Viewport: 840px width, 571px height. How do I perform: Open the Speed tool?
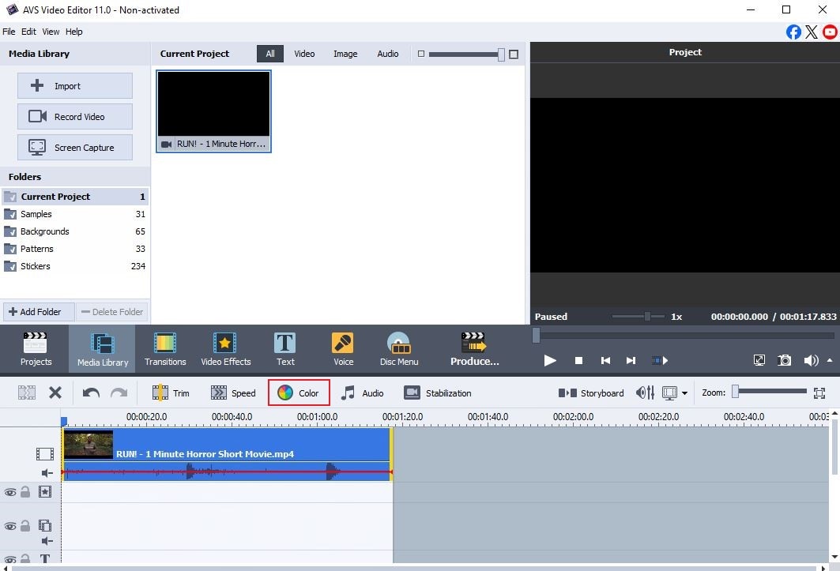click(233, 393)
